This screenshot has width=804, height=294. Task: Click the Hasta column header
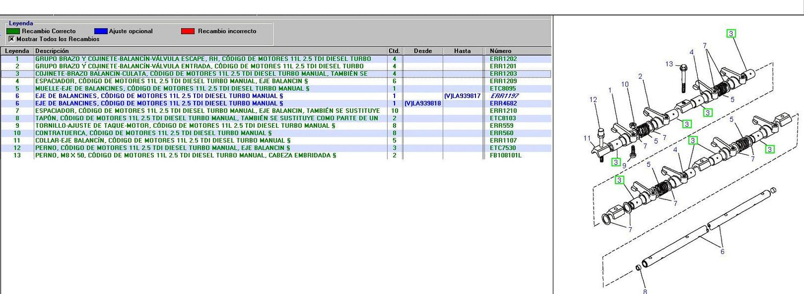462,51
